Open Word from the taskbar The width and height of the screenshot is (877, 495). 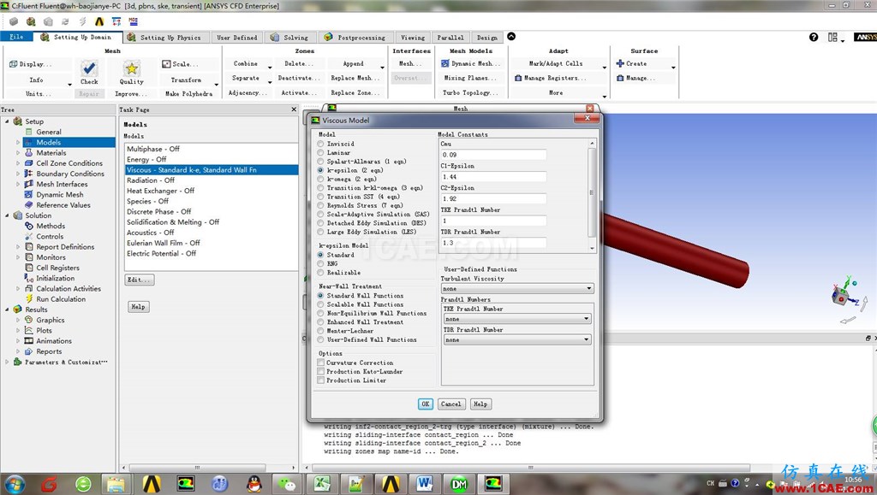[425, 483]
